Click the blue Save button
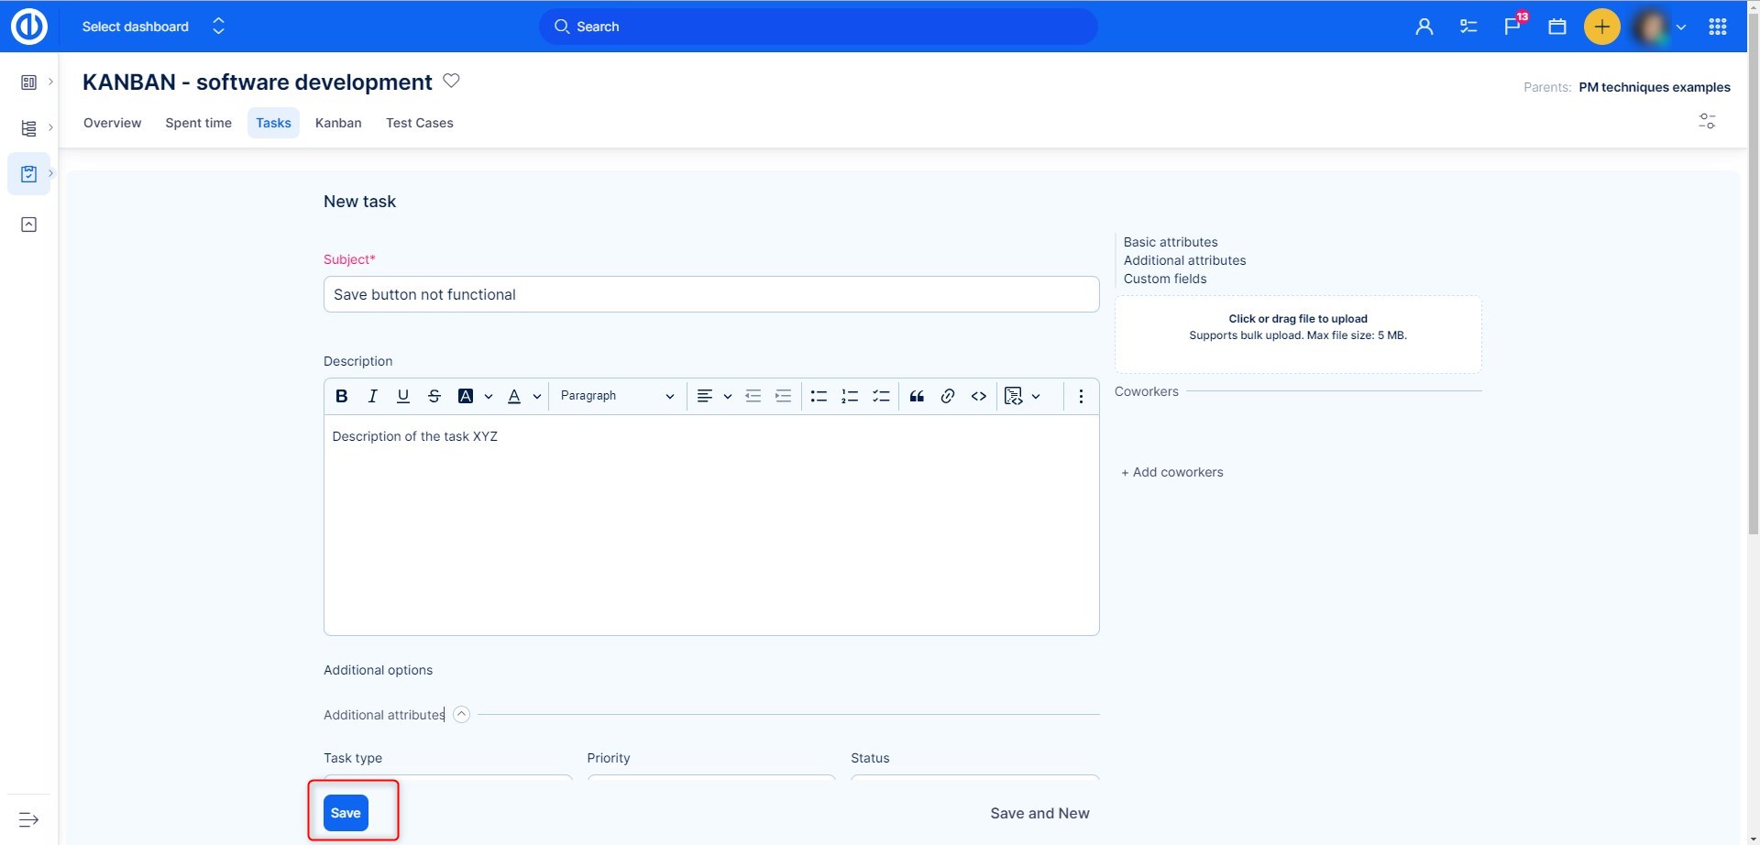1760x845 pixels. 346,813
